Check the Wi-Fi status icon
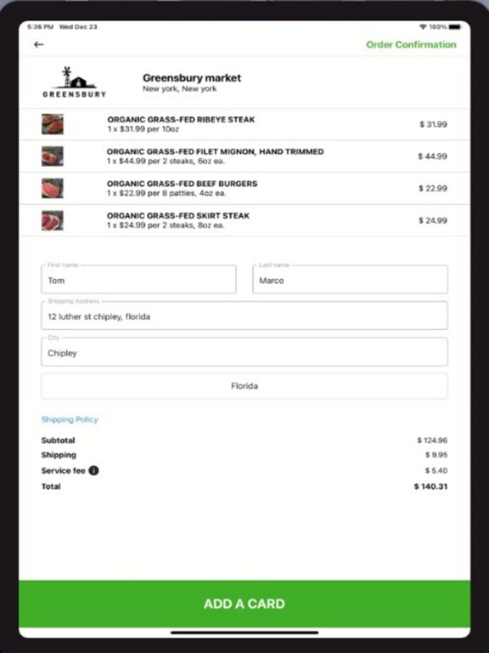Viewport: 489px width, 653px height. [x=423, y=27]
